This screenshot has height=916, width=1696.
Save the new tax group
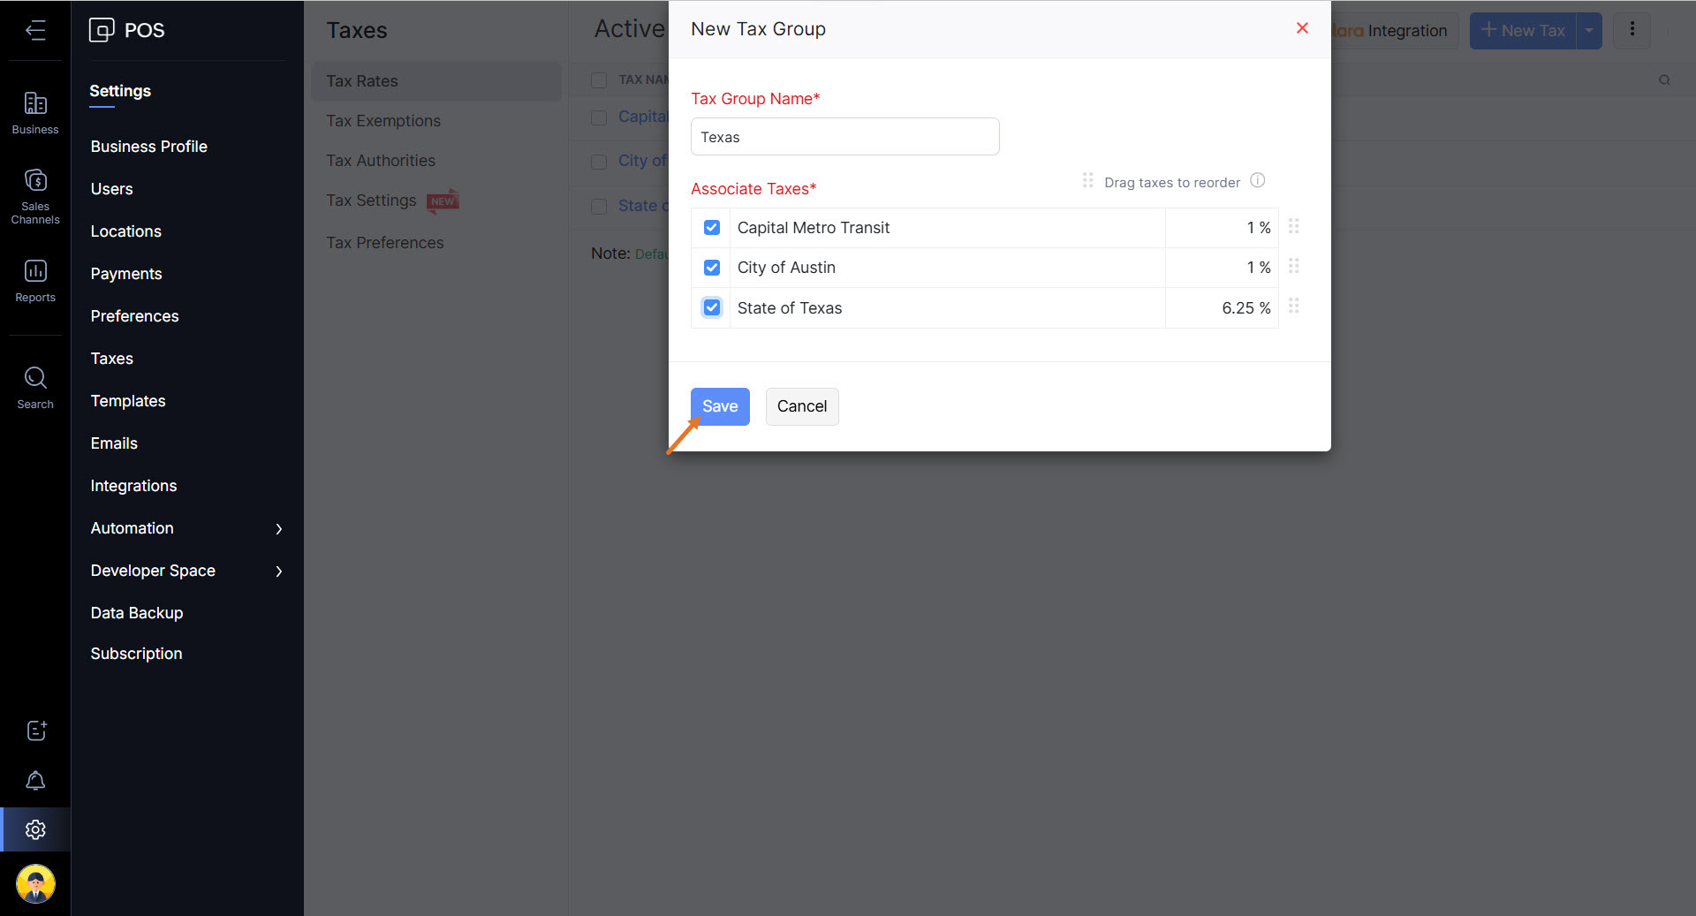click(720, 406)
